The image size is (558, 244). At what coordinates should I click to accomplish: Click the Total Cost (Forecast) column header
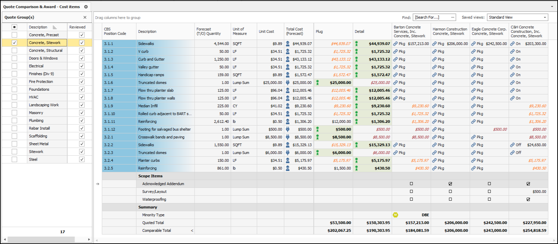coord(299,31)
